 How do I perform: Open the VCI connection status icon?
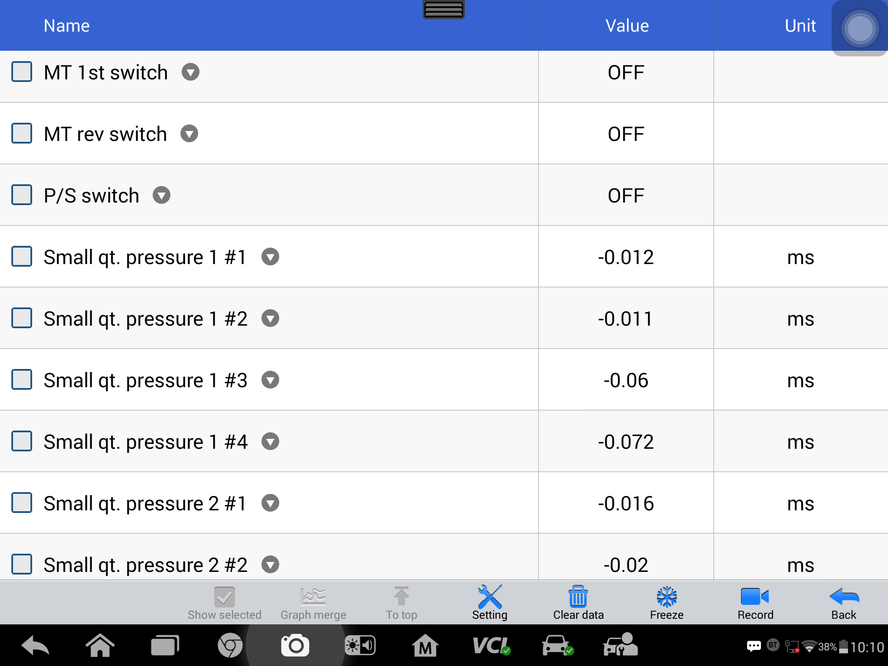491,646
